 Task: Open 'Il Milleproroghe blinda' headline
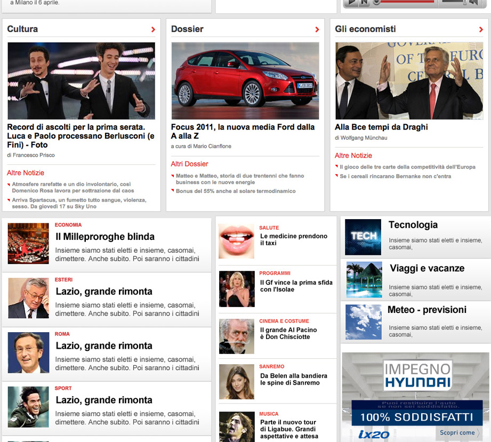[105, 237]
